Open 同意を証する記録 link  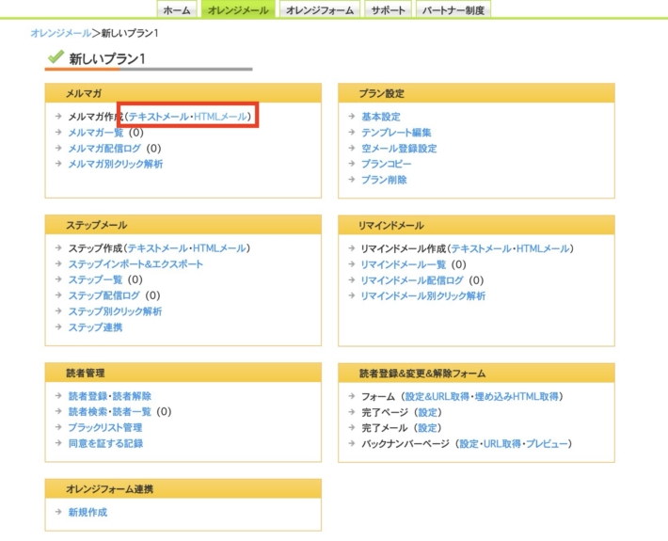coord(105,443)
